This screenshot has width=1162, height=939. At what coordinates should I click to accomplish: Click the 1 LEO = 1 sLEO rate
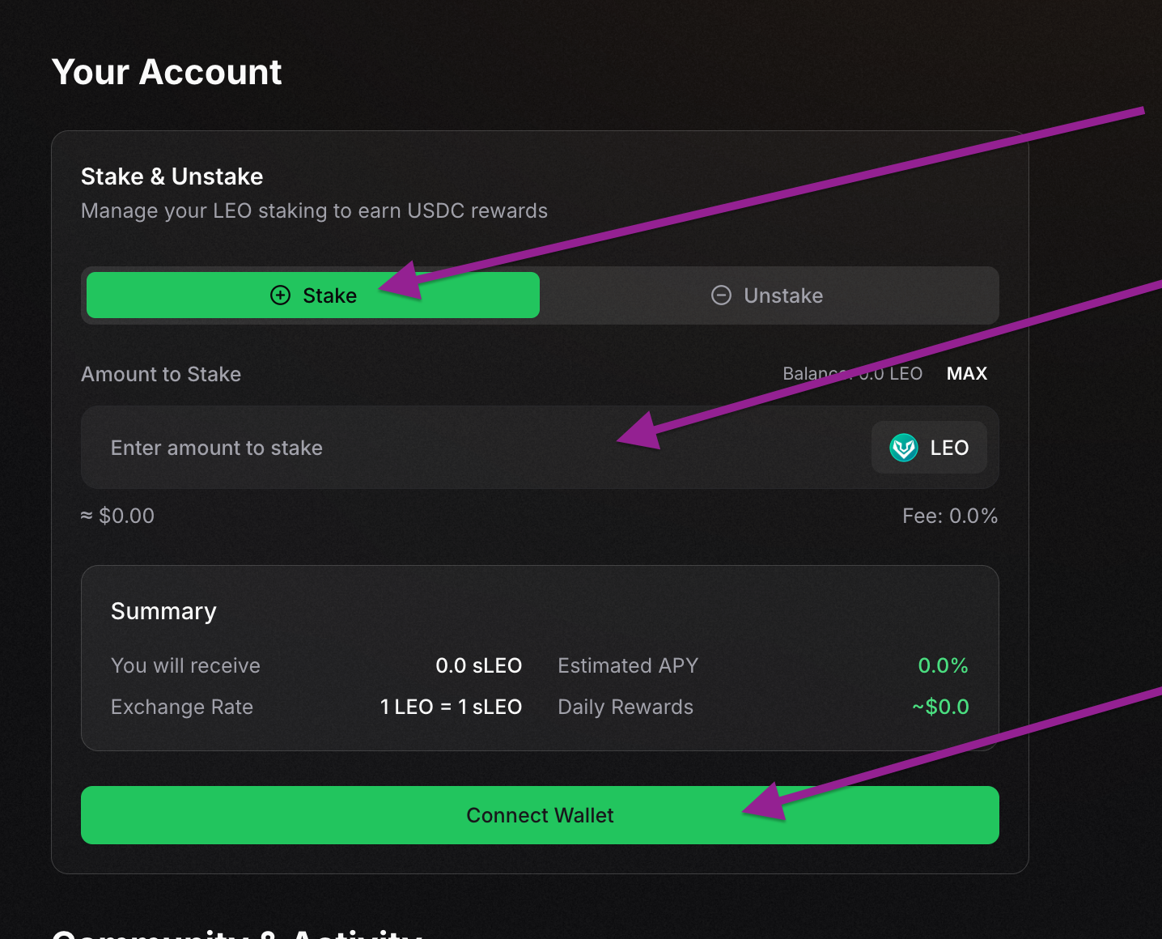pyautogui.click(x=451, y=707)
